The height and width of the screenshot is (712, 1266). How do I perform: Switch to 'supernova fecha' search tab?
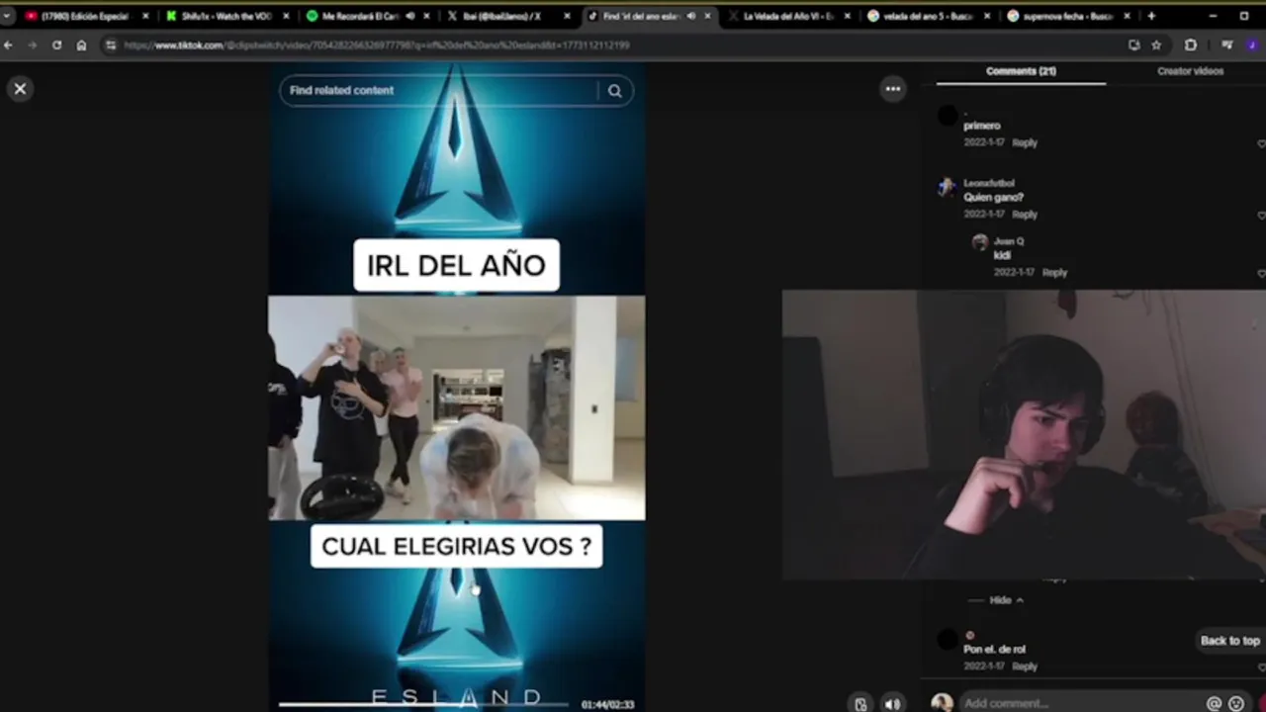[1066, 16]
